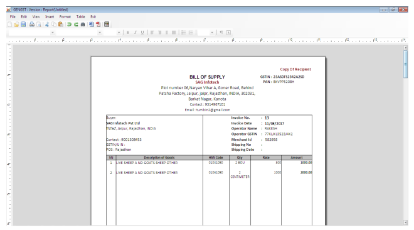
Task: Click Merchant Id value 582058
Action: pos(271,140)
